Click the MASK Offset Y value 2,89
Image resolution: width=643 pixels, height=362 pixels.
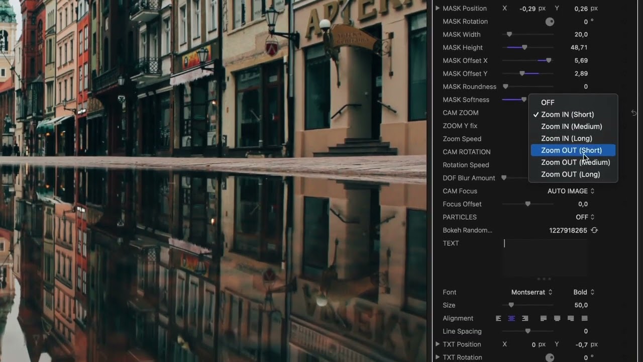(x=581, y=74)
